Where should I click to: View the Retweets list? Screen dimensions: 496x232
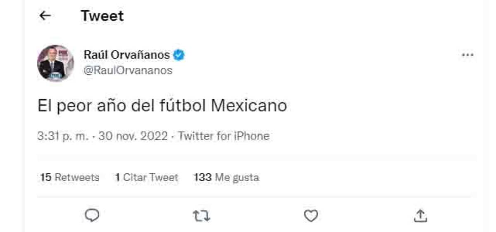(x=70, y=178)
